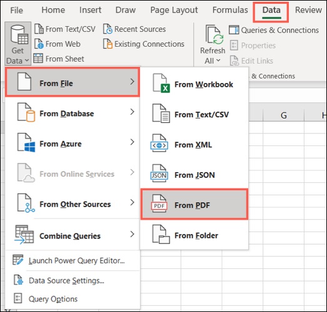The height and width of the screenshot is (312, 327).
Task: Expand From Azure submenu chevron
Action: (132, 142)
